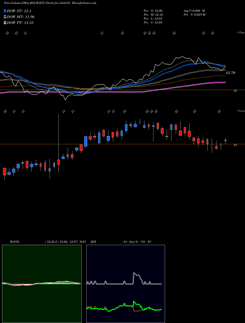This screenshot has height=323, width=245.
Task: Click the 'Pre C: 12.08' close value
Action: click(153, 22)
